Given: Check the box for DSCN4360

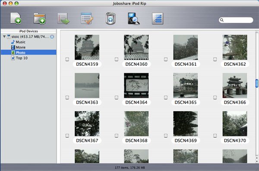Looking at the screenshot, I should point(117,59).
